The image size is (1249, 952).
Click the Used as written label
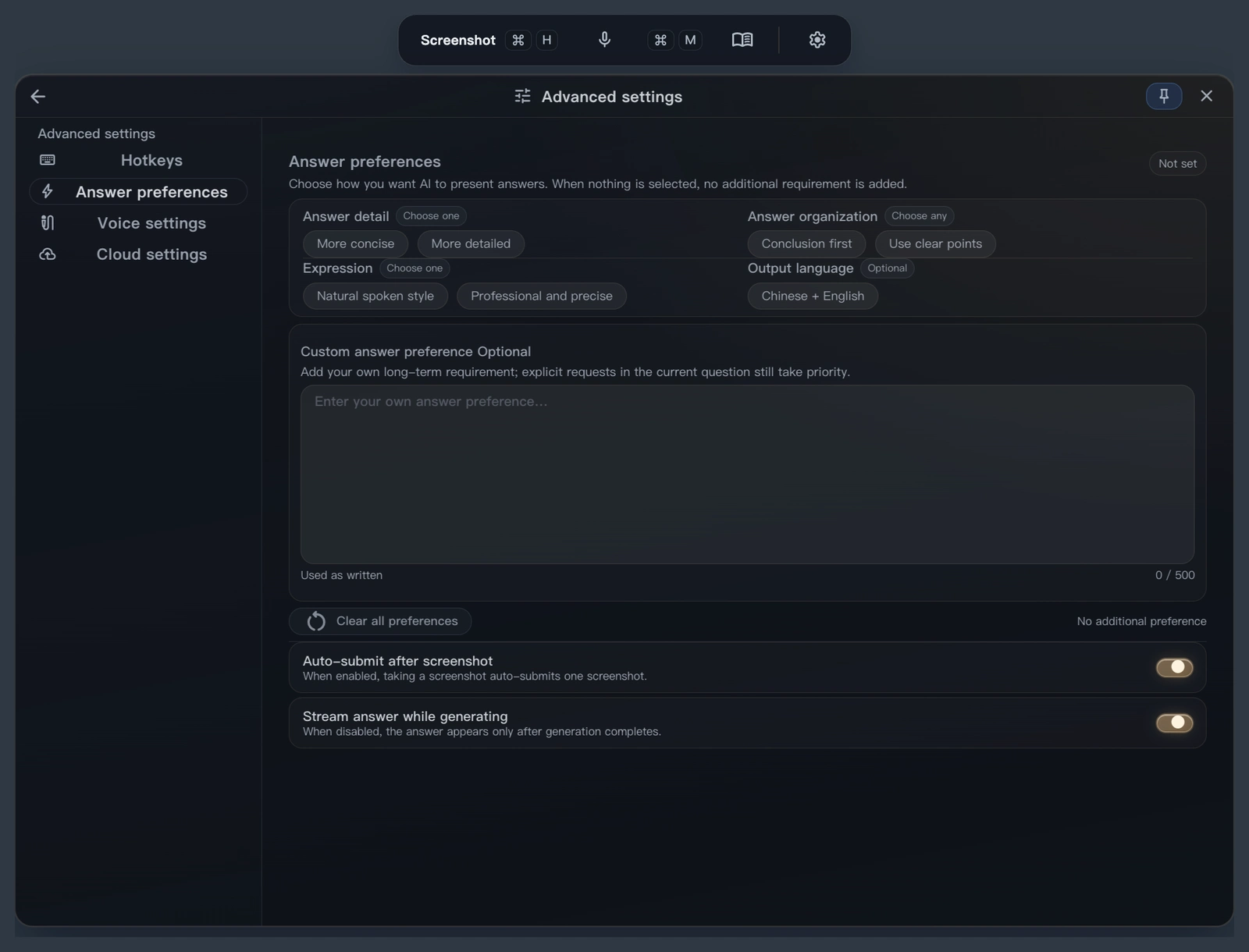341,575
